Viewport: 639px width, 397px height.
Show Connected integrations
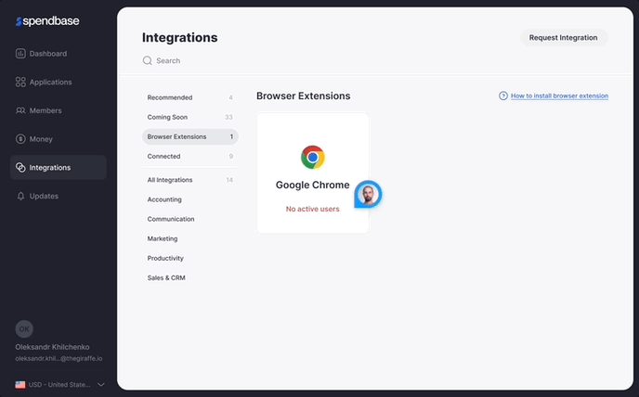click(x=164, y=157)
